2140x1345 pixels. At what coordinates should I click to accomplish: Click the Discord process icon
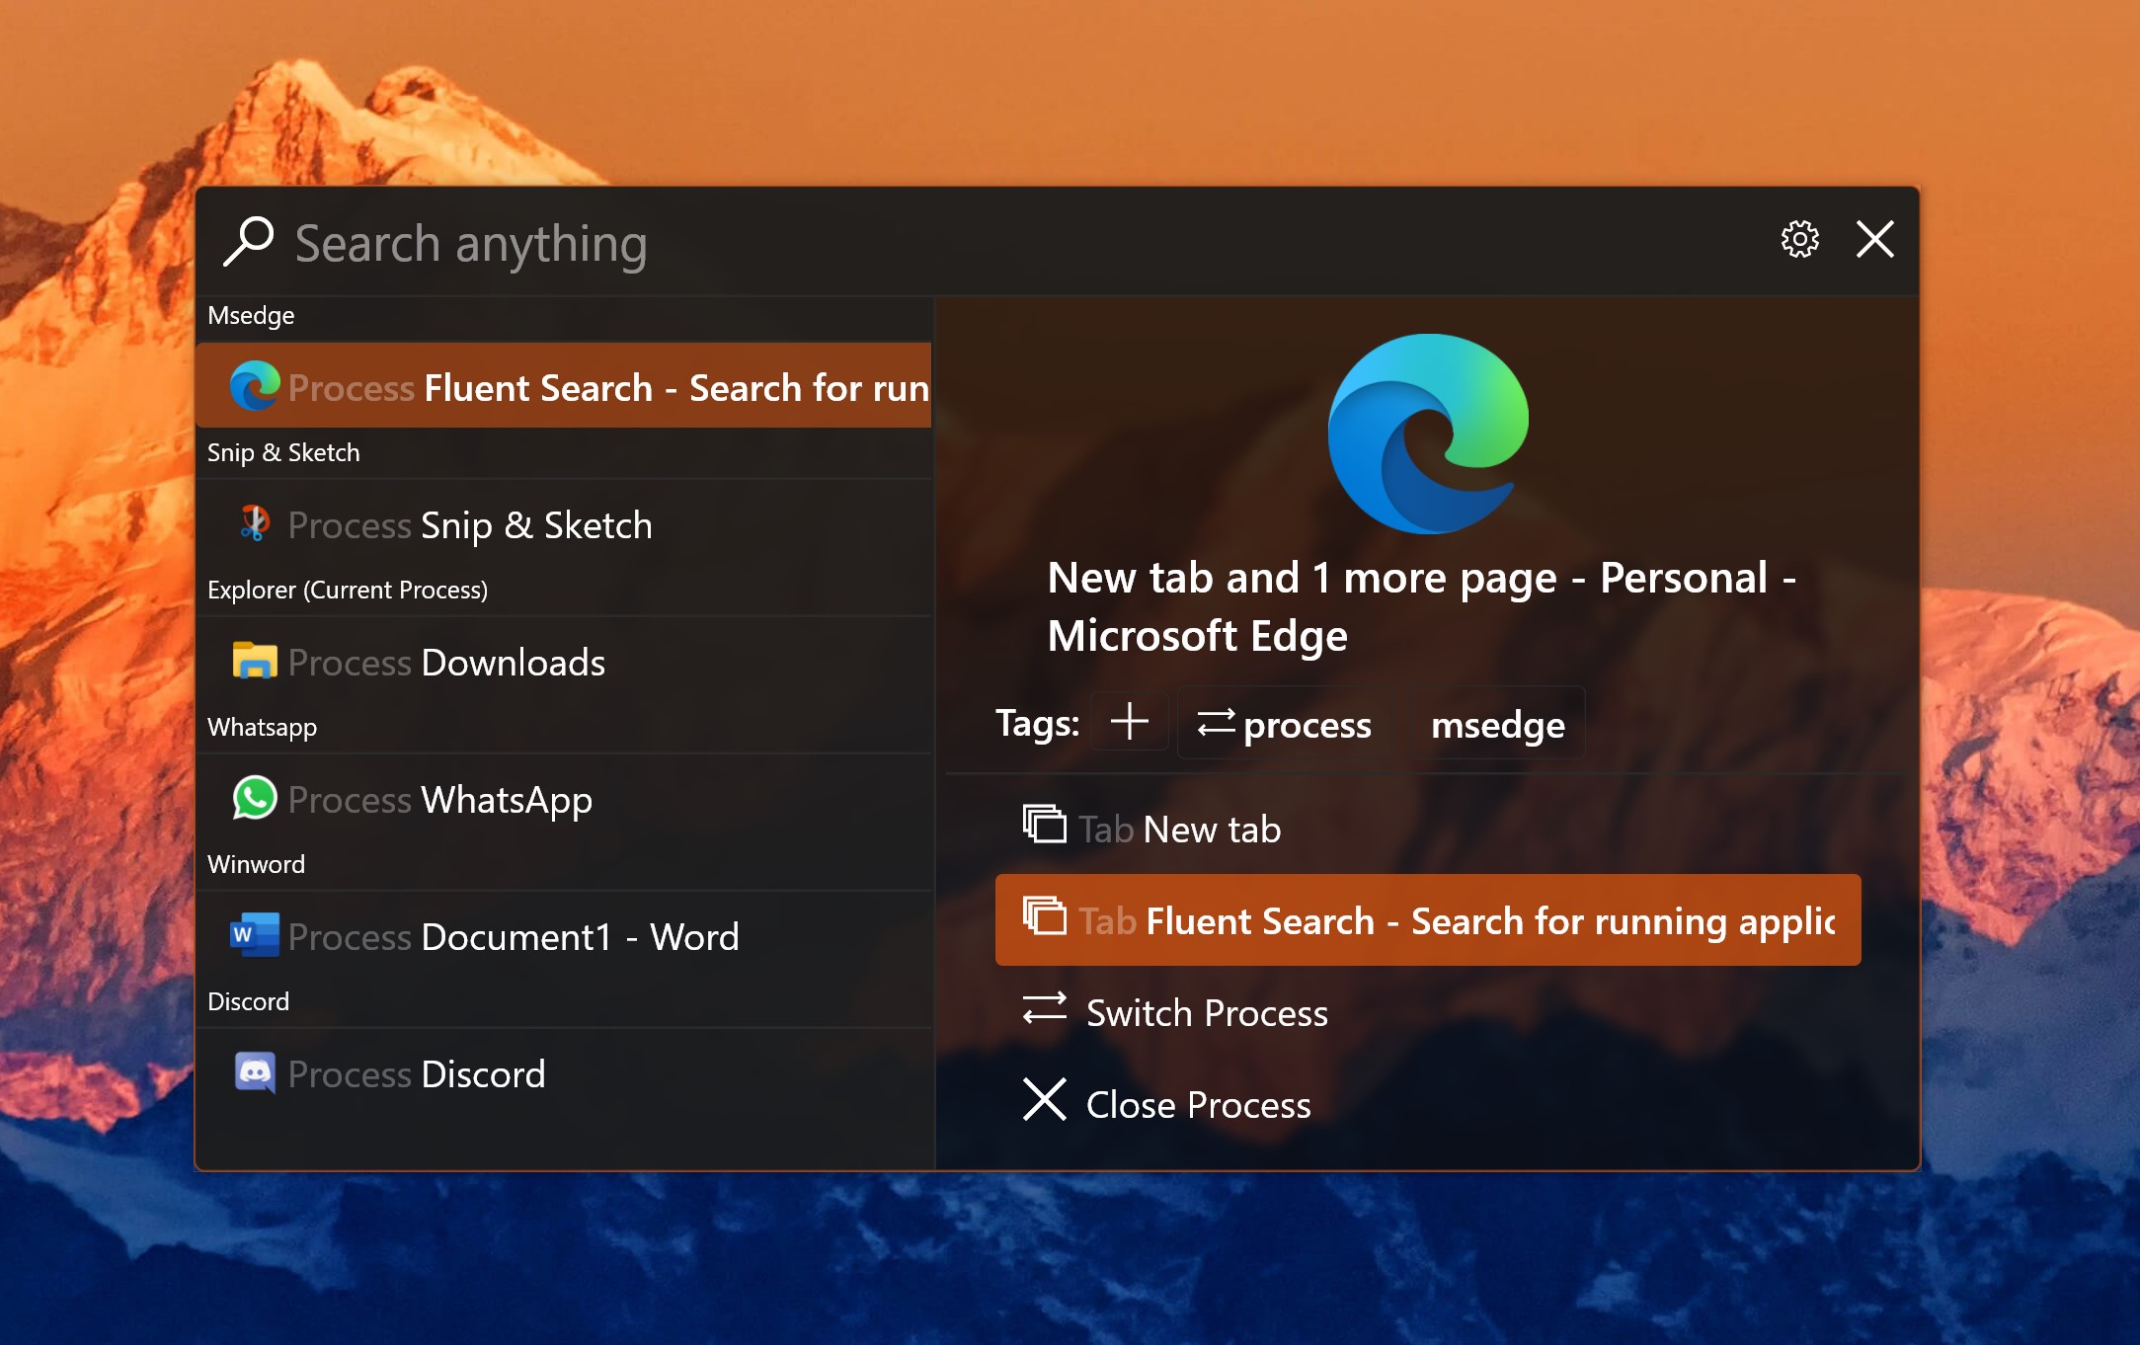(x=255, y=1073)
